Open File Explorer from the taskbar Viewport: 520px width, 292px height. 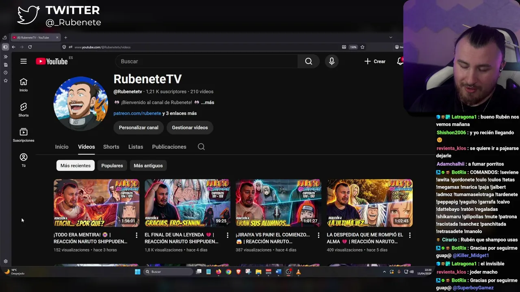[x=258, y=272]
